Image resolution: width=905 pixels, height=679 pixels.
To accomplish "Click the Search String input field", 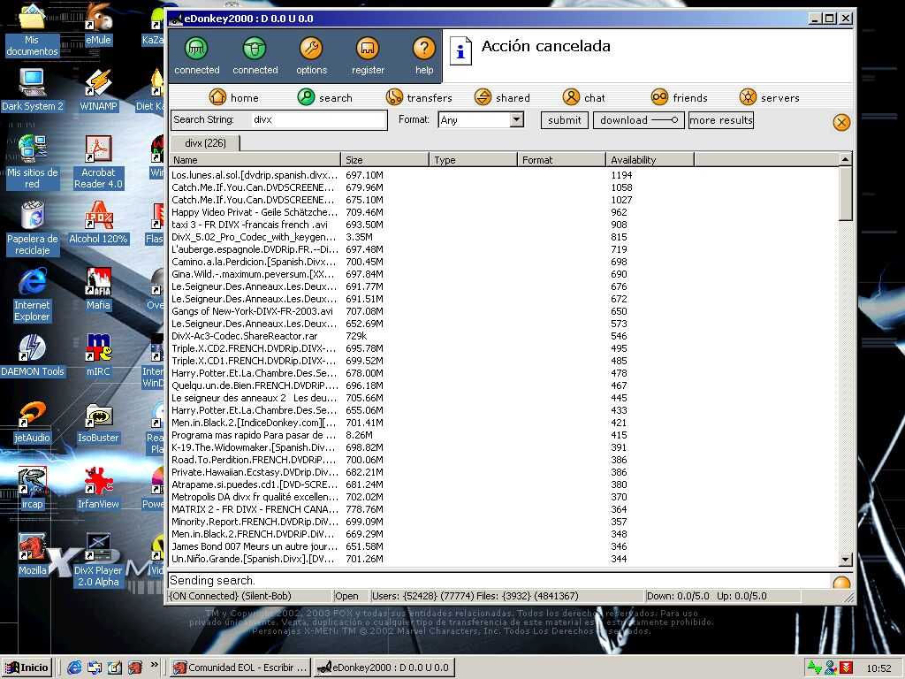I will click(316, 120).
